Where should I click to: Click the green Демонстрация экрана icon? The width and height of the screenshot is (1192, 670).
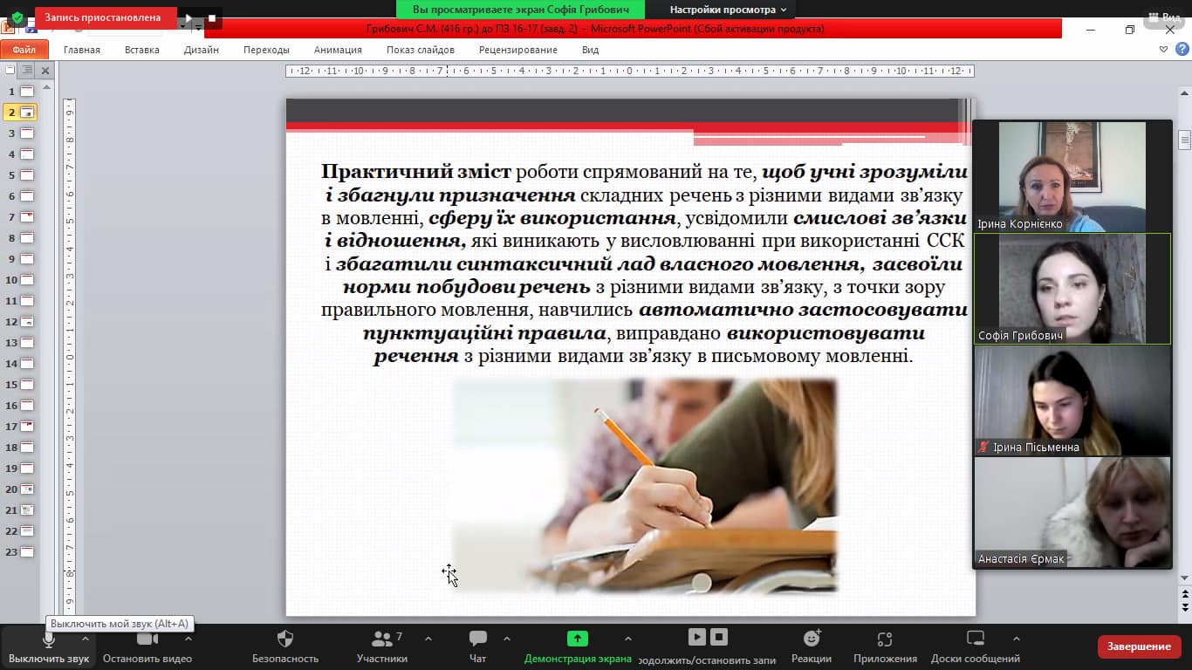click(x=578, y=639)
